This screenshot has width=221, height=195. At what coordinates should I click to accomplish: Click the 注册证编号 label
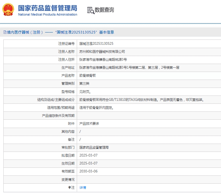(x=66, y=43)
